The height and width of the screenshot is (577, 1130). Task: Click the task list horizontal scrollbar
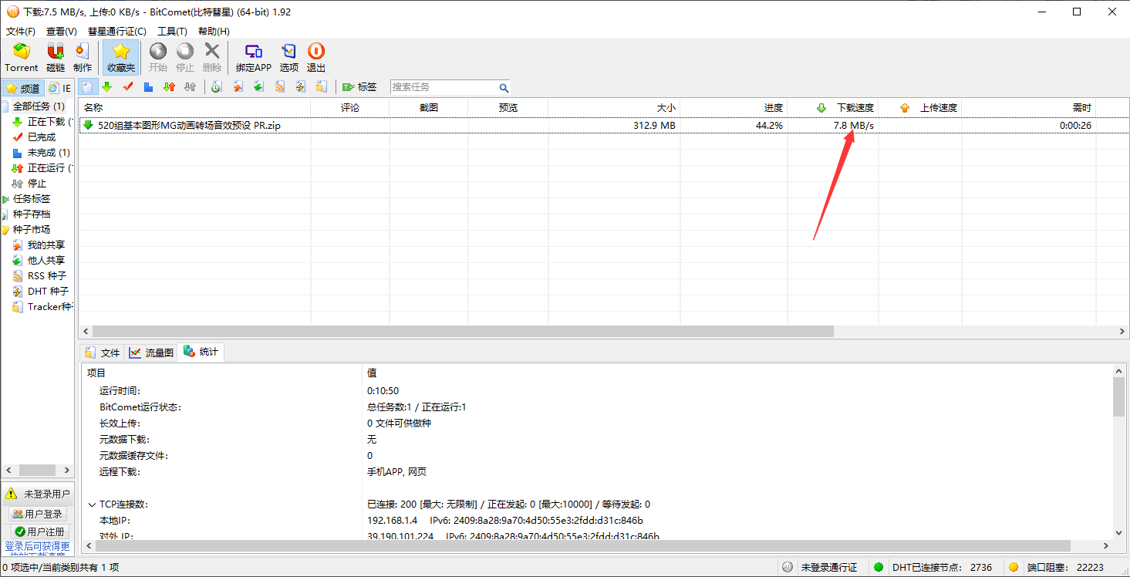(x=463, y=331)
